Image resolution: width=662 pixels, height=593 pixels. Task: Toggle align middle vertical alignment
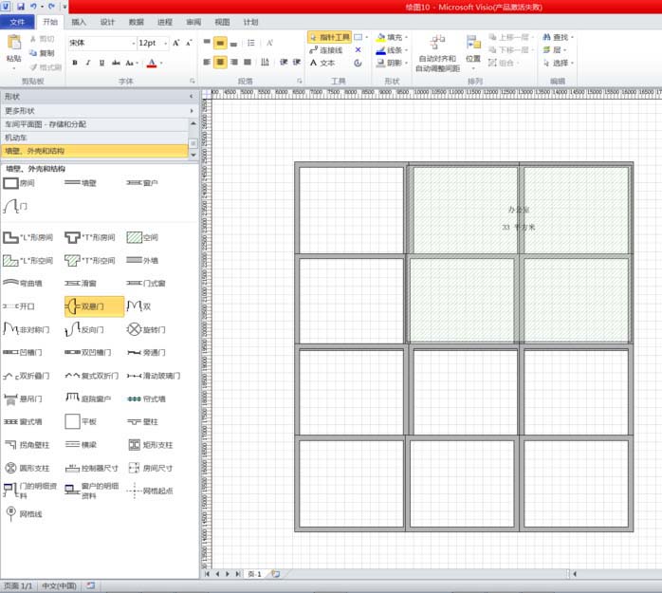220,43
